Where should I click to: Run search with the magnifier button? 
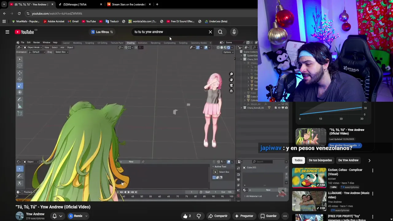(220, 32)
